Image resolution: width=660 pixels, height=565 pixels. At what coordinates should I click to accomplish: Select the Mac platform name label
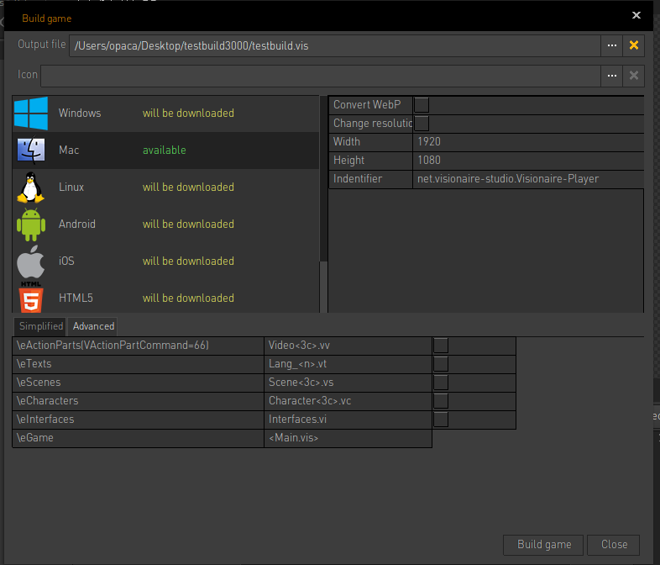click(x=69, y=150)
